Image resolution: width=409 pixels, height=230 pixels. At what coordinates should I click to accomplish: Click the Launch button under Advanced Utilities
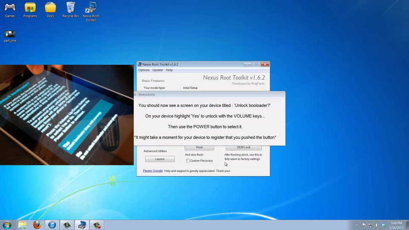160,159
